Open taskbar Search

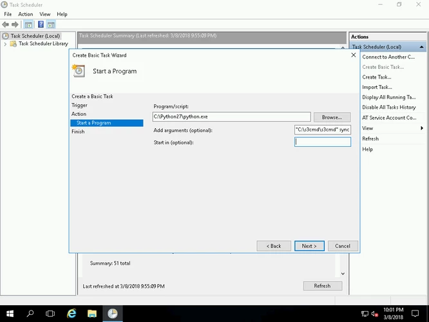pyautogui.click(x=30, y=314)
